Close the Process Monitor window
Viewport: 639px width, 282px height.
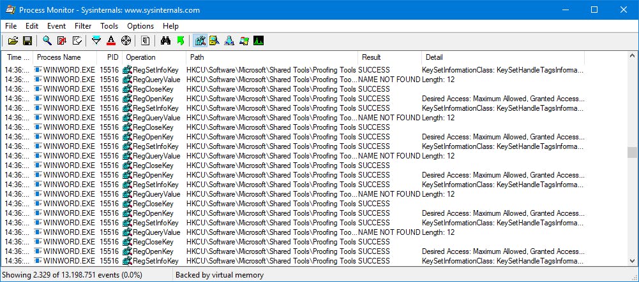point(624,10)
